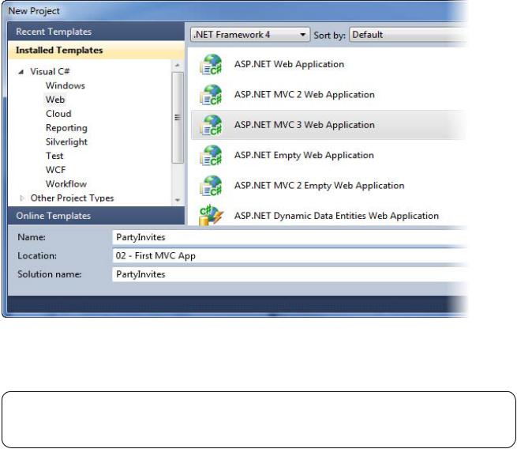
Task: Click the tree scrollbar down arrow
Action: click(x=178, y=200)
